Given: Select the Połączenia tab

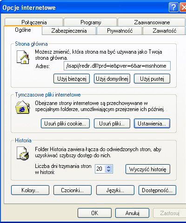Looking at the screenshot, I should pyautogui.click(x=34, y=22).
